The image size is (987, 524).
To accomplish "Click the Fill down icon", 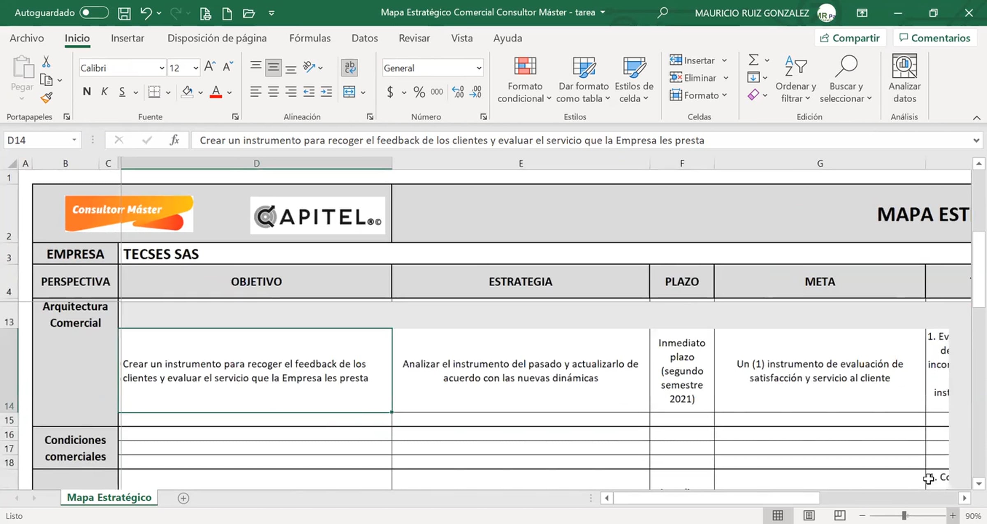I will pos(753,77).
